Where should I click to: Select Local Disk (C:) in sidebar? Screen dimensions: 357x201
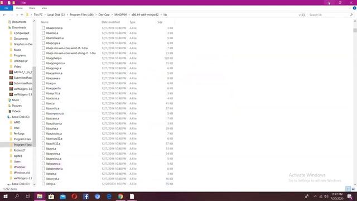21,117
